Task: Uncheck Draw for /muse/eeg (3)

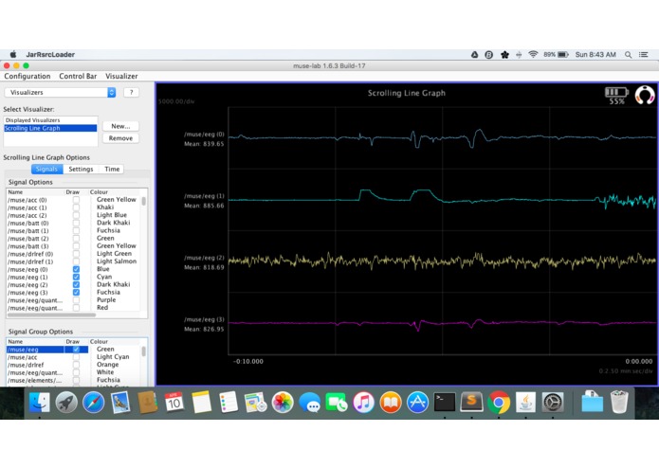Action: (76, 293)
